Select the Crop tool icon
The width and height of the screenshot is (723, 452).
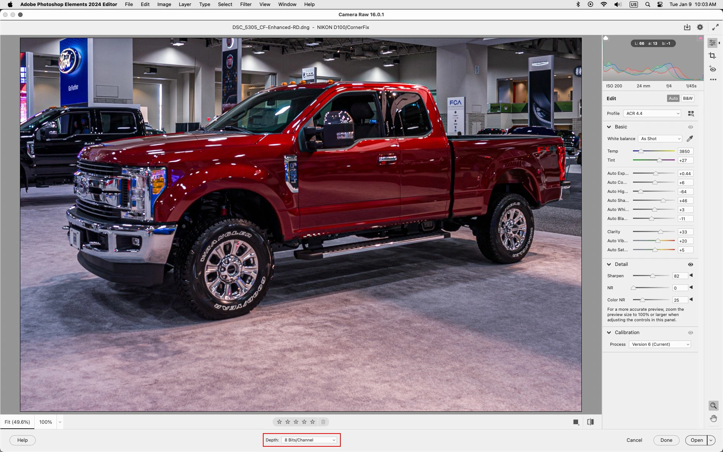click(x=712, y=56)
